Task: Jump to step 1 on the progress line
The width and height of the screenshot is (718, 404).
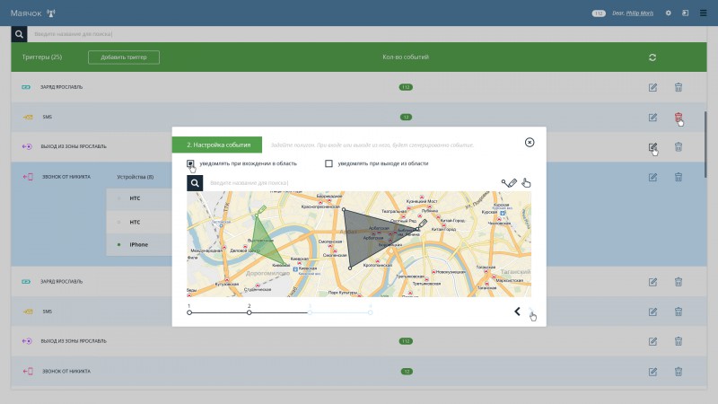Action: (189, 312)
